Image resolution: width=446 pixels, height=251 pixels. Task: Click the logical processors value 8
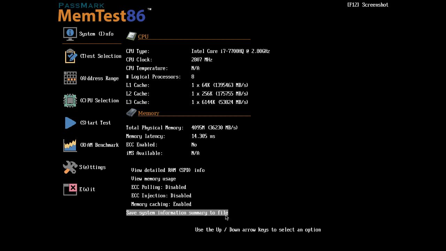193,77
